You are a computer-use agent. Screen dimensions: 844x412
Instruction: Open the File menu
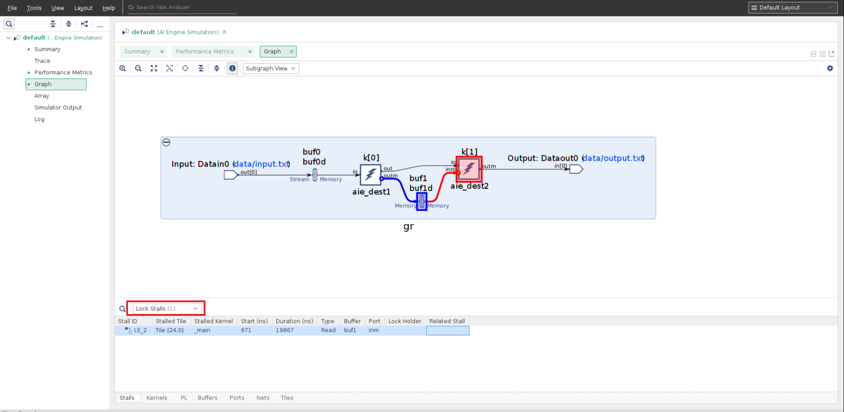pyautogui.click(x=12, y=8)
